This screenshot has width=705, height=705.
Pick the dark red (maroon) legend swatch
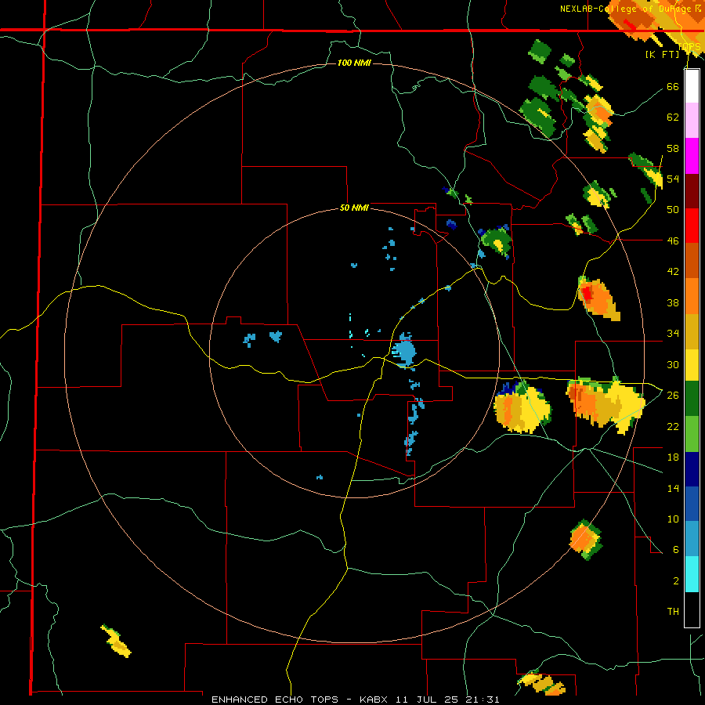click(x=692, y=191)
